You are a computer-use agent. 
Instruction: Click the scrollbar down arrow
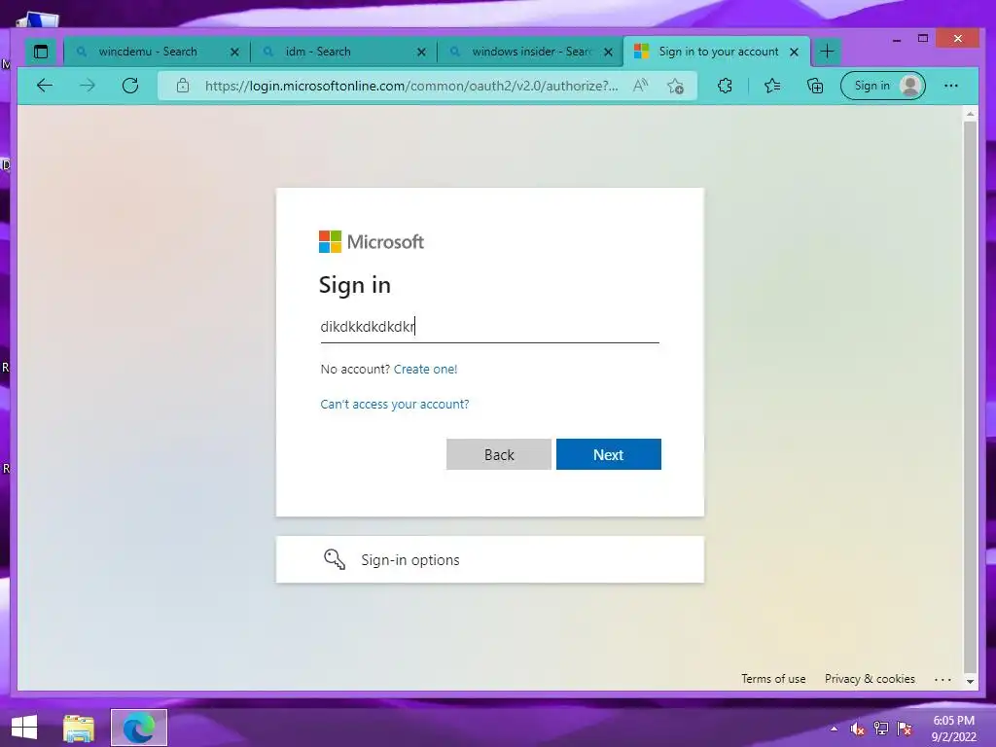[970, 681]
